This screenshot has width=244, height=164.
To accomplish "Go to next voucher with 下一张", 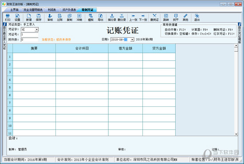I will point(143,17).
